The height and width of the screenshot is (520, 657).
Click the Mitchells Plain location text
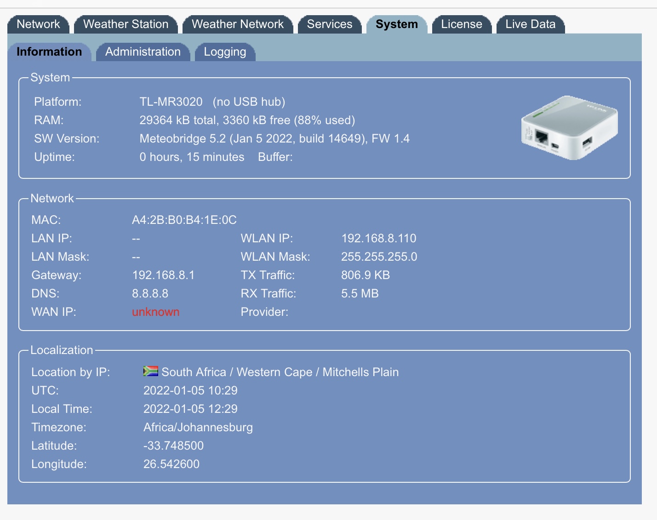[x=360, y=372]
